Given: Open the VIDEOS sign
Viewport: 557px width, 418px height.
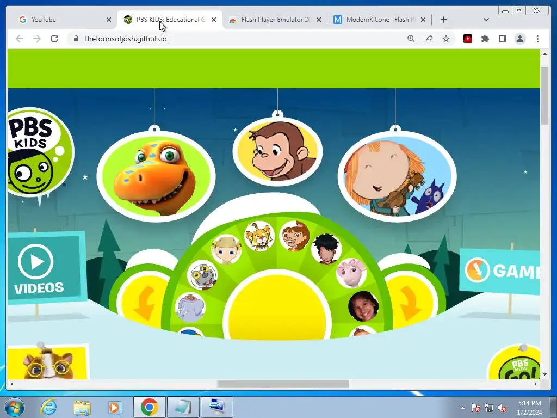Looking at the screenshot, I should [46, 268].
